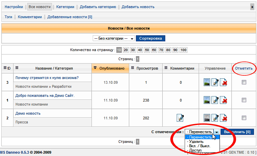Open the '--- Без категории ---' category dropdown

[x=114, y=38]
